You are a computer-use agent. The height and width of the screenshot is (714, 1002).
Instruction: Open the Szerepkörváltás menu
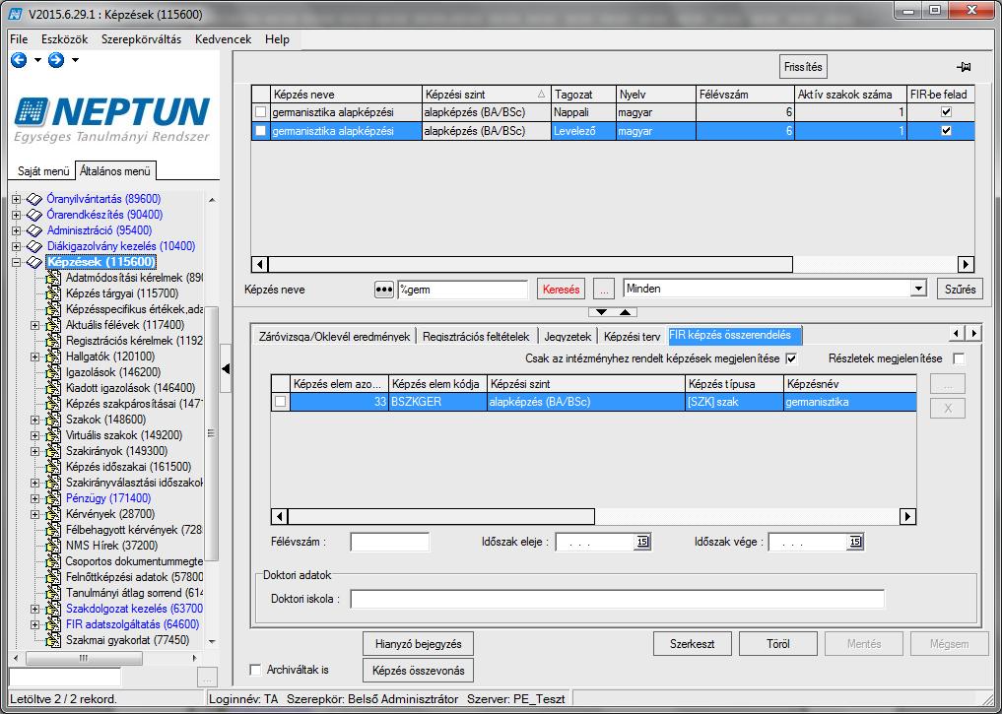[141, 39]
